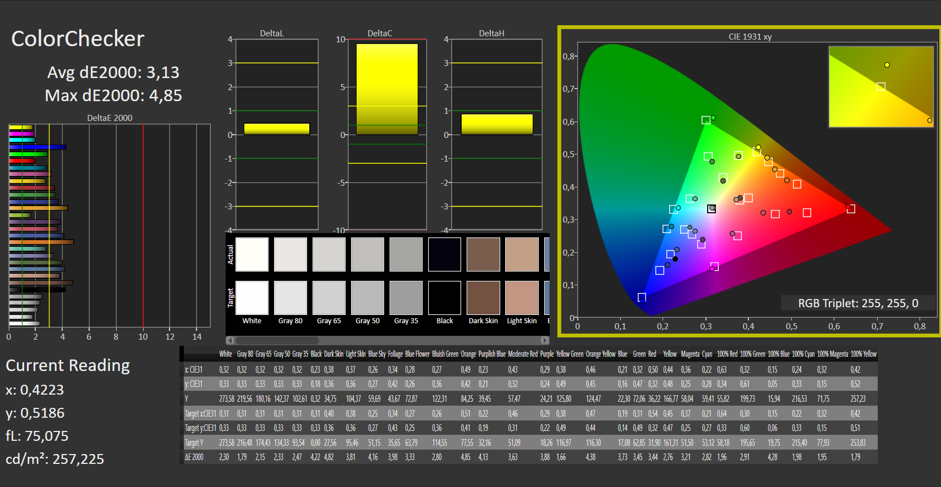Click the Target Gray 80 swatch
Viewport: 941px width, 487px height.
tap(291, 298)
